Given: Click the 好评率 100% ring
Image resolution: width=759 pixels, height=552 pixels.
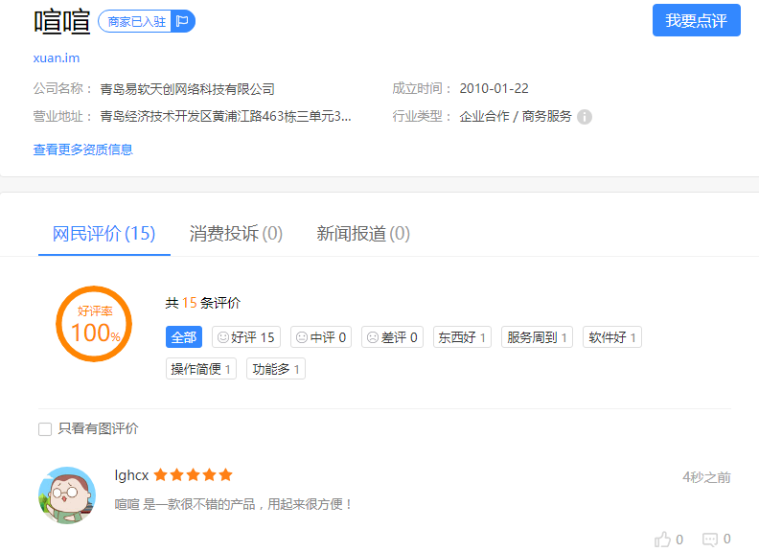Looking at the screenshot, I should pyautogui.click(x=94, y=324).
